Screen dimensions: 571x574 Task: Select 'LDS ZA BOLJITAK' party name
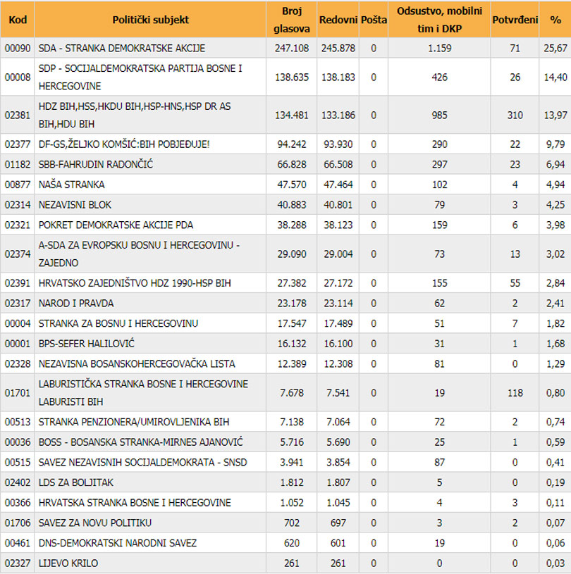click(x=76, y=482)
